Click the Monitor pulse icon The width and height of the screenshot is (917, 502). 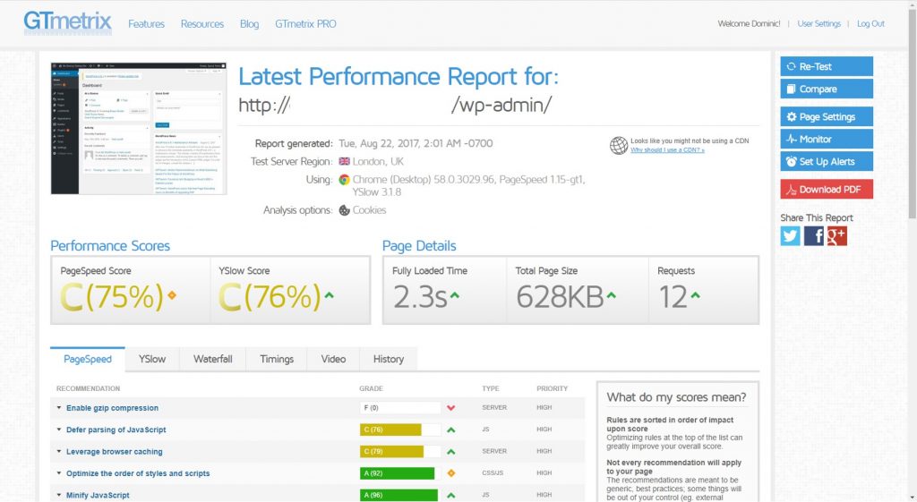click(x=792, y=139)
